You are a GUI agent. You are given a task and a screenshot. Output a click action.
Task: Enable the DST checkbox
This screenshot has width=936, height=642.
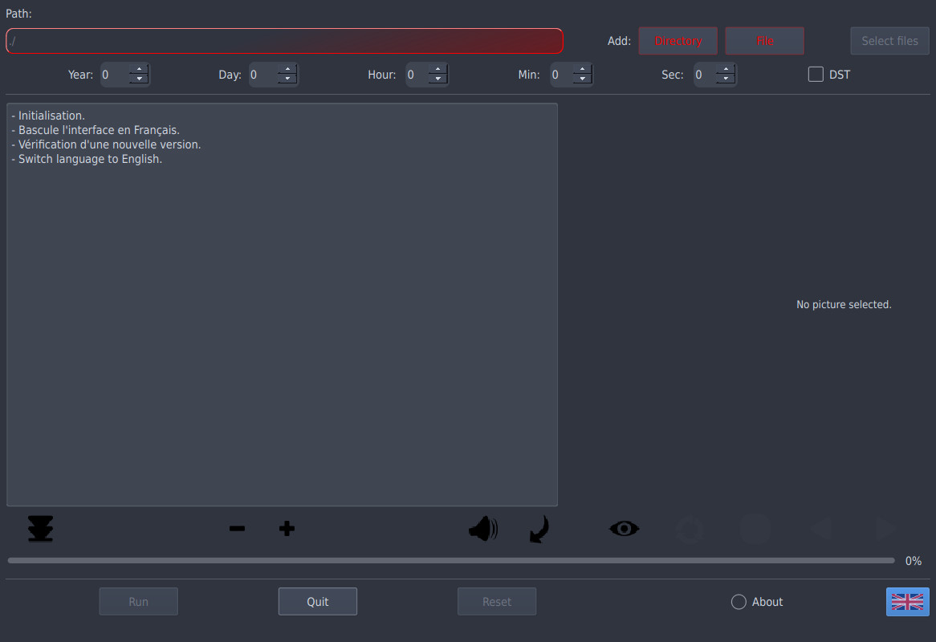point(816,75)
